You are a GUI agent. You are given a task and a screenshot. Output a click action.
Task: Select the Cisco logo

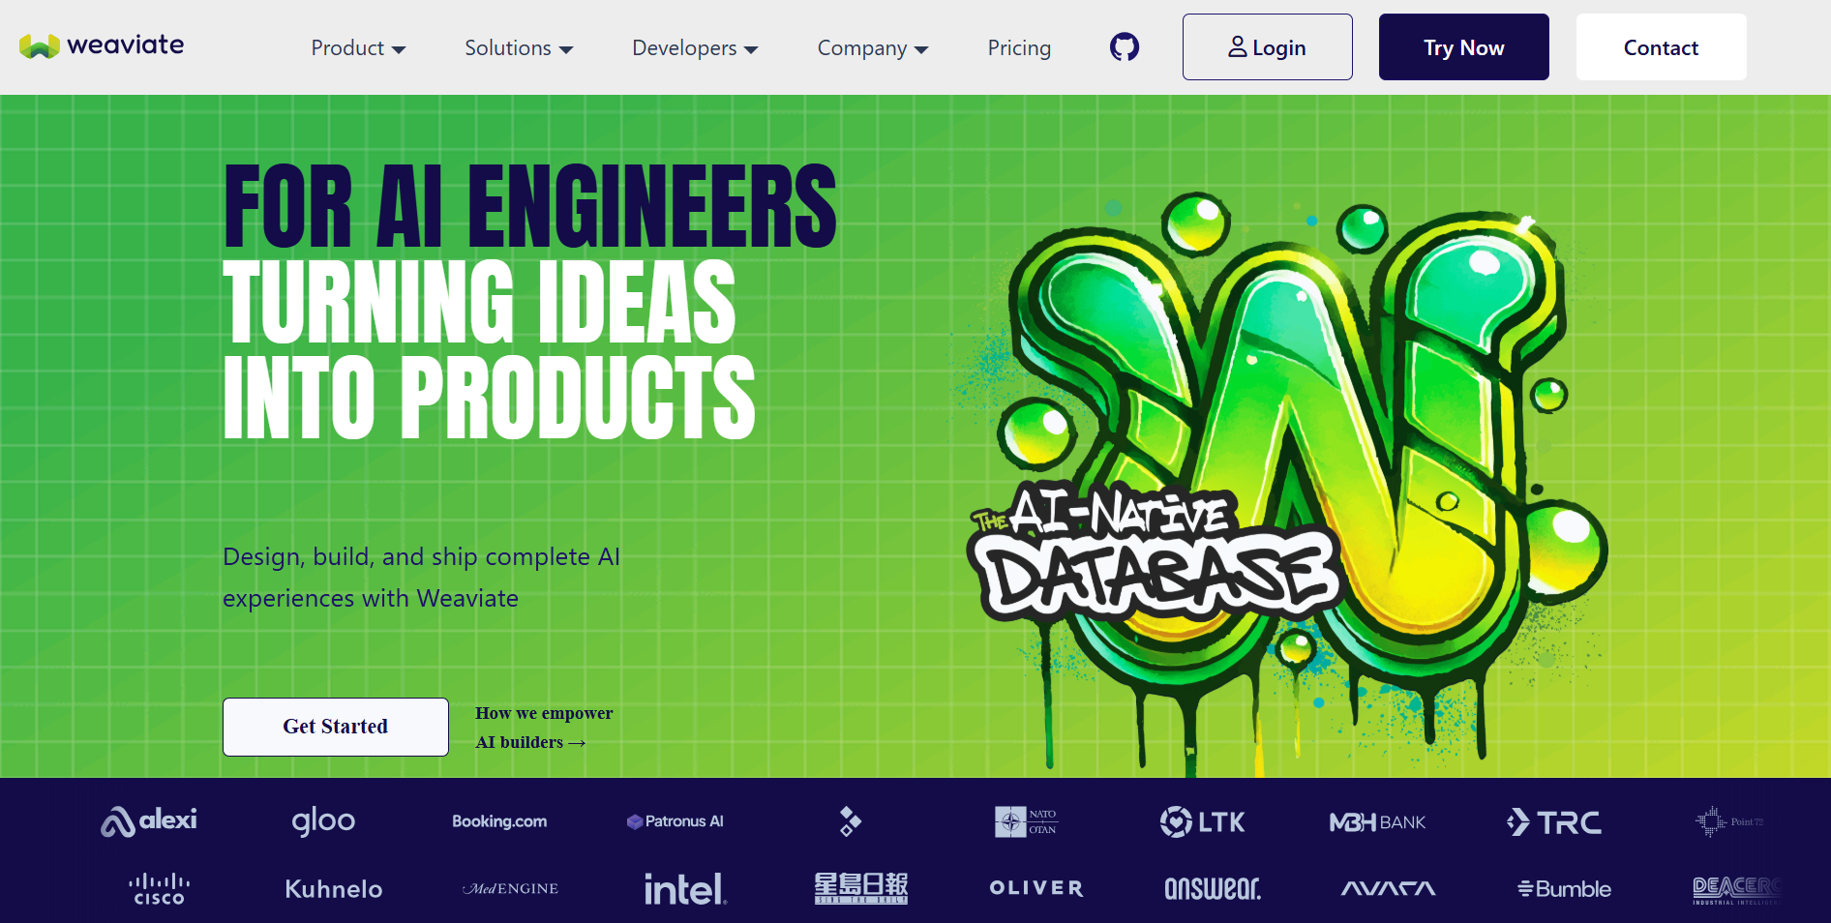point(159,889)
